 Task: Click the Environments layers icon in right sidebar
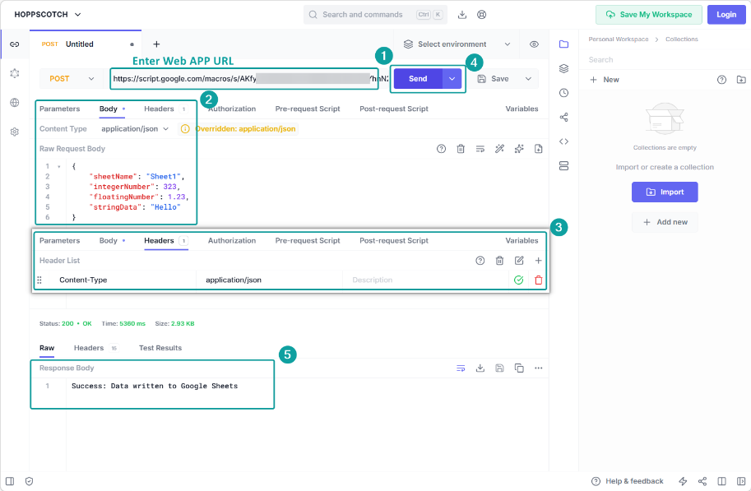(x=563, y=68)
